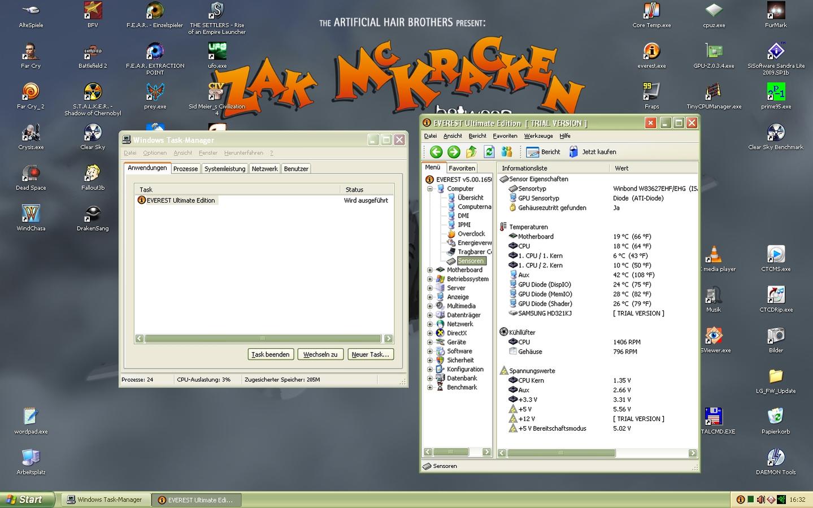The height and width of the screenshot is (508, 813).
Task: Switch to the Benutzer tab in Task-Manager
Action: coord(296,169)
